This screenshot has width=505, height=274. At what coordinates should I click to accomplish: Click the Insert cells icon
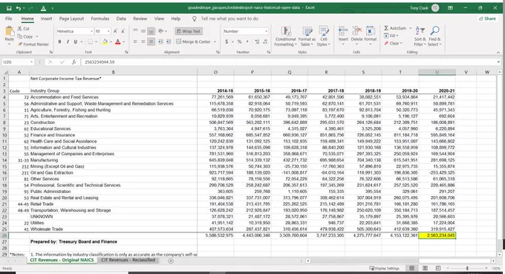click(343, 31)
